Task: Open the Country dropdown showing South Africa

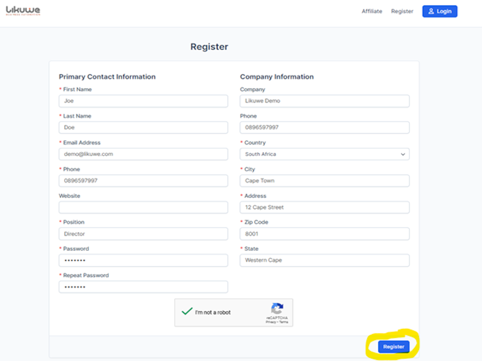Action: [x=324, y=154]
